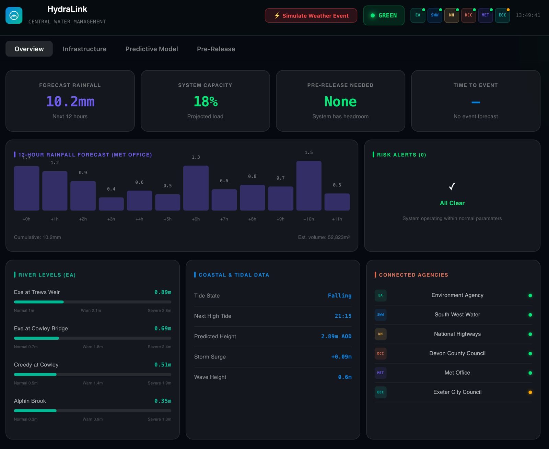Select the Overview tab
This screenshot has height=449, width=549.
point(29,49)
